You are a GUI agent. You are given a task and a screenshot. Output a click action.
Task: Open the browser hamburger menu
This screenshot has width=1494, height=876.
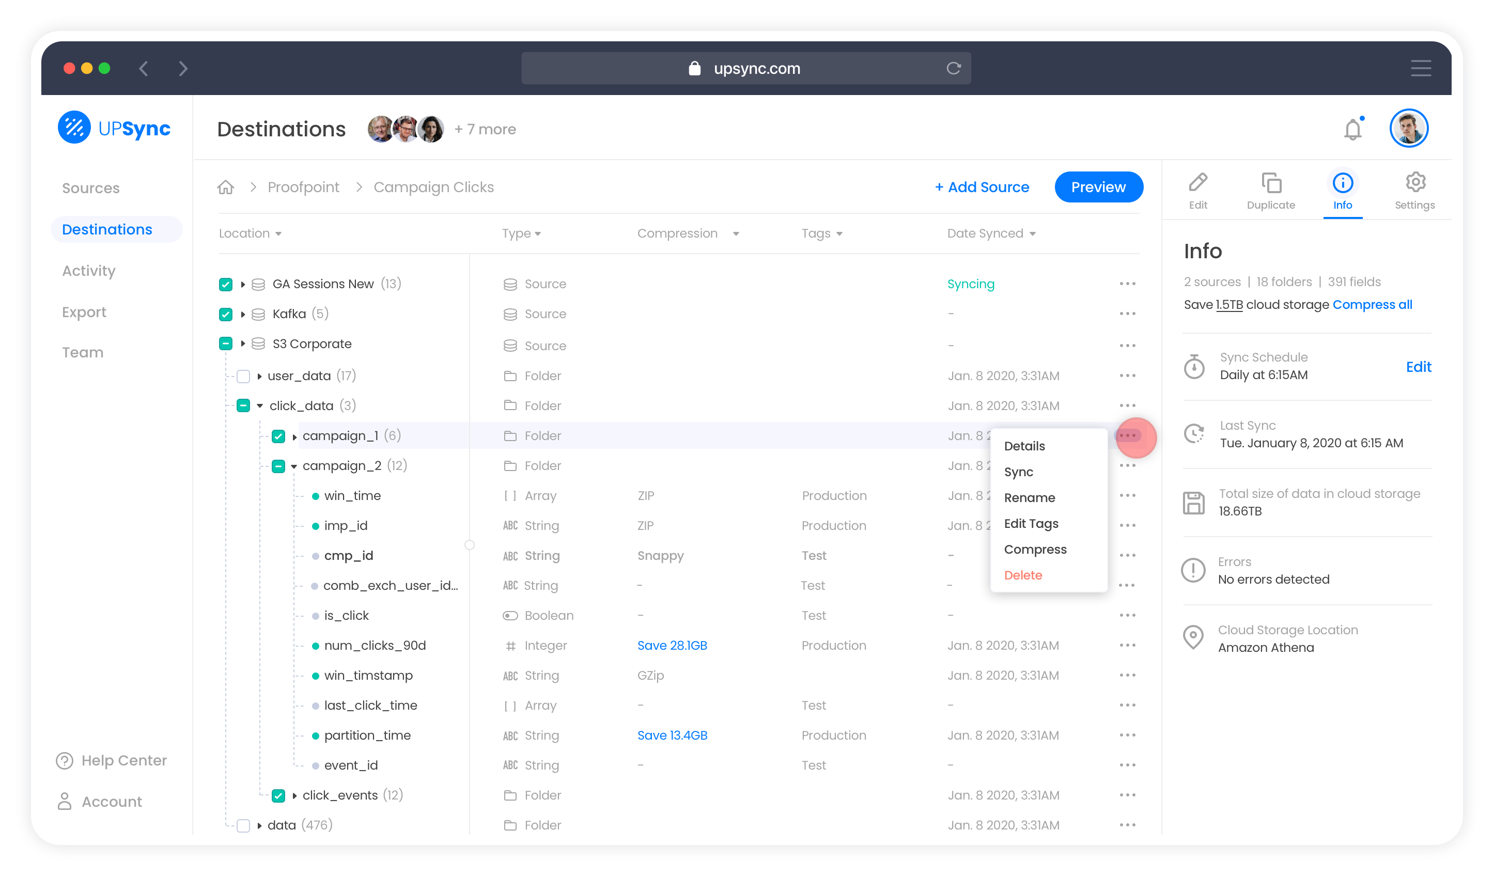tap(1421, 68)
